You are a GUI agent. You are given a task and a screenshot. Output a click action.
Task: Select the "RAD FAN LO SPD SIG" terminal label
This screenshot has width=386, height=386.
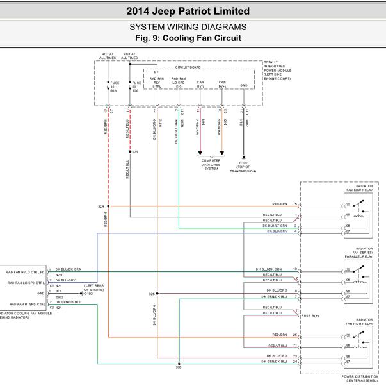(179, 82)
